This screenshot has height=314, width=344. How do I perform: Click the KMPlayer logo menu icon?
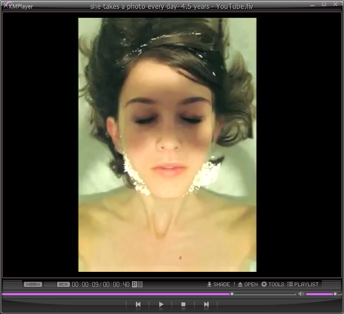point(5,6)
